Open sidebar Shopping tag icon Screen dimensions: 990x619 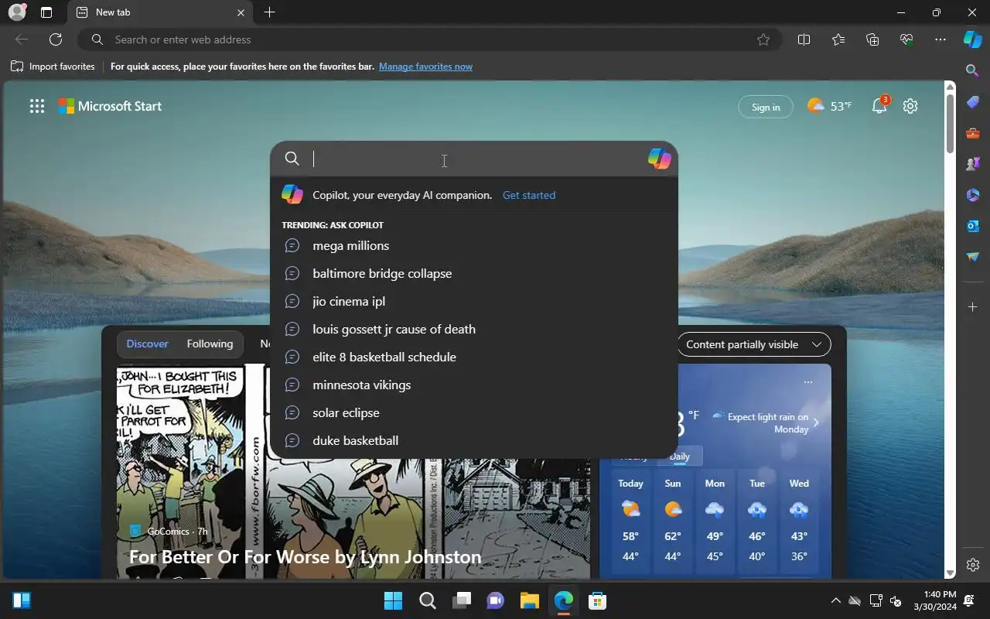pyautogui.click(x=973, y=102)
